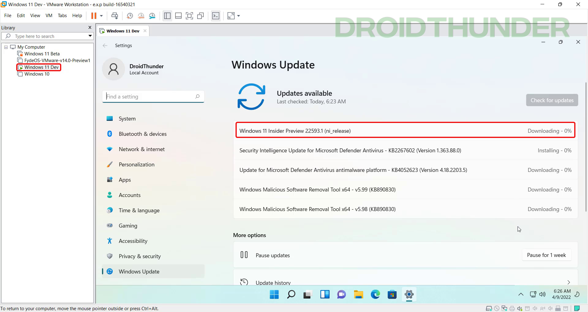Revert the virtual machine to previous snapshot
This screenshot has height=312, width=588.
click(x=141, y=16)
